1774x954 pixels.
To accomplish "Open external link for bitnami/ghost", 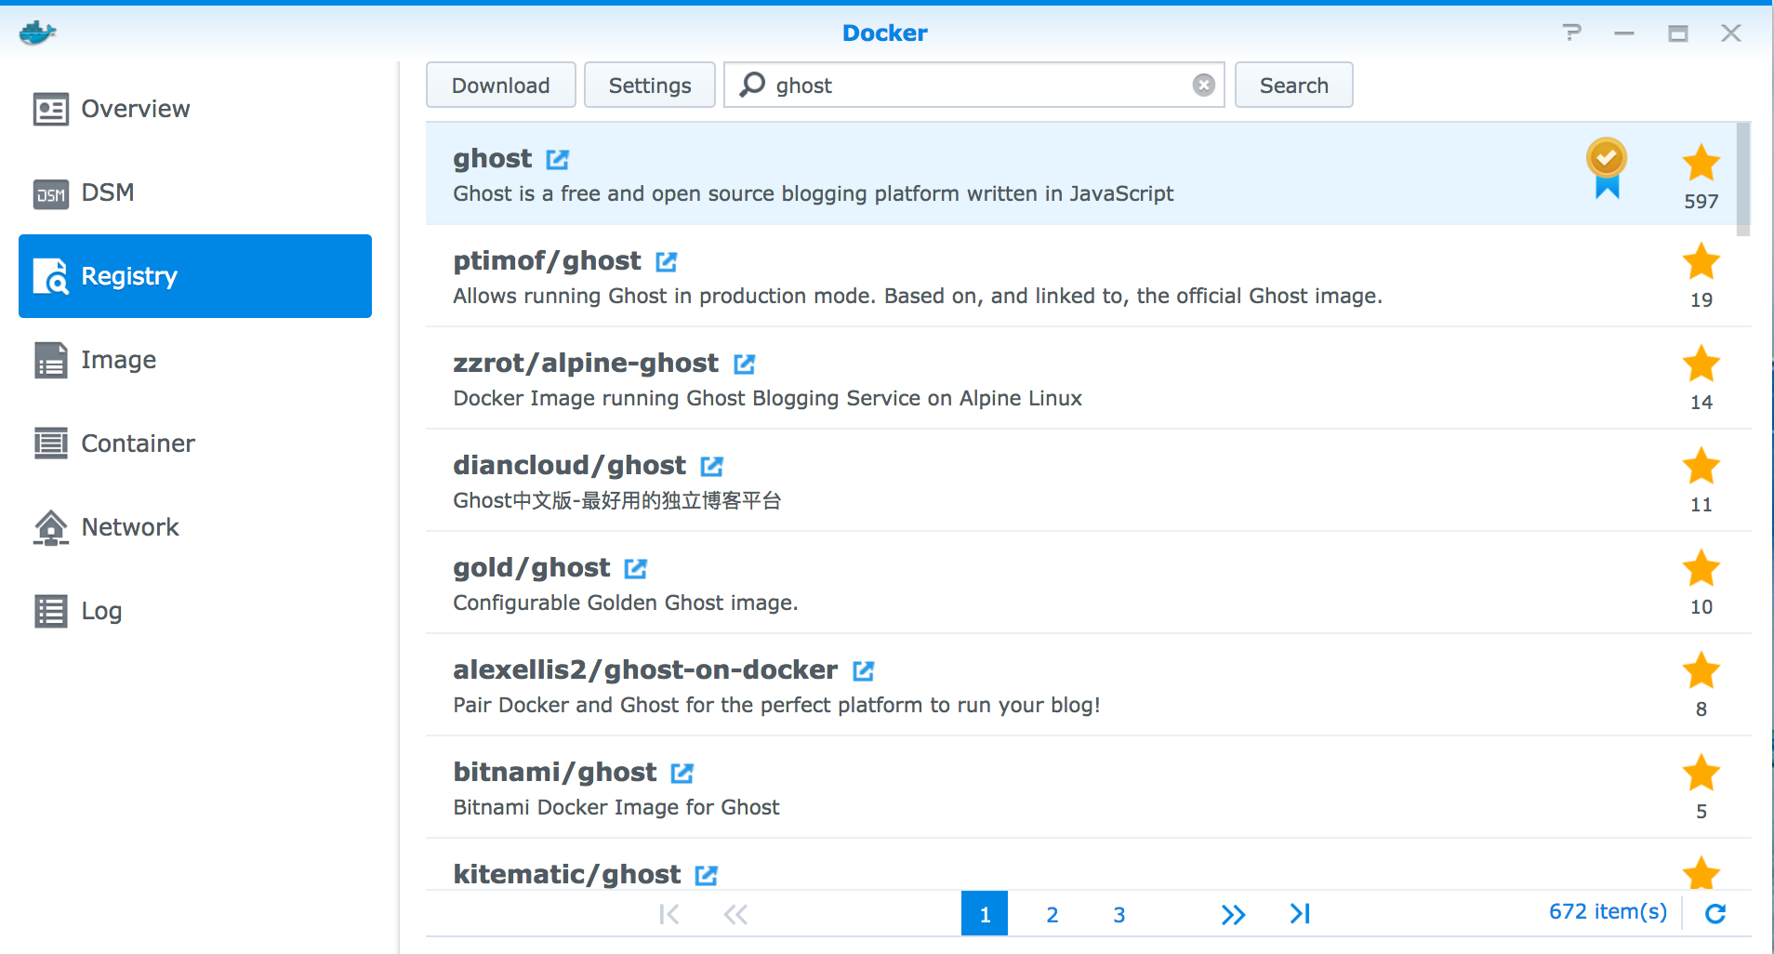I will tap(682, 774).
